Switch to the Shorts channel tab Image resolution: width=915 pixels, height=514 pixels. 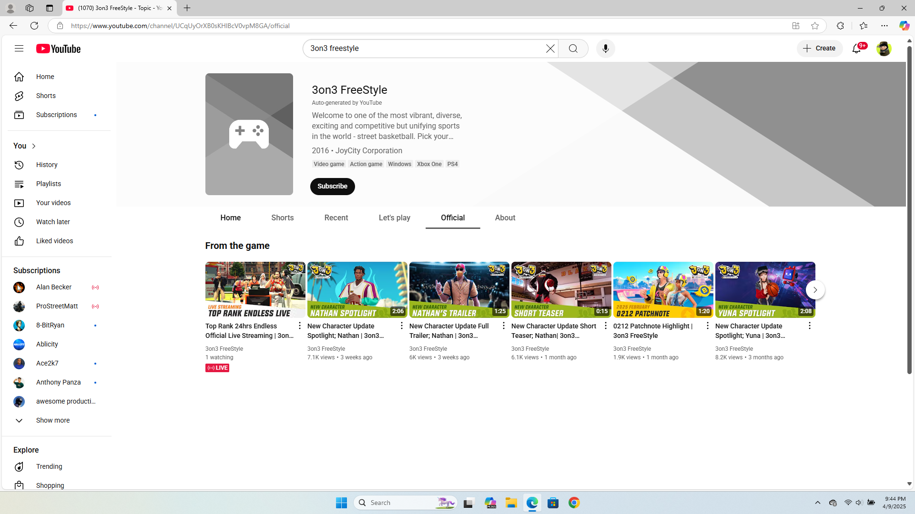283,217
